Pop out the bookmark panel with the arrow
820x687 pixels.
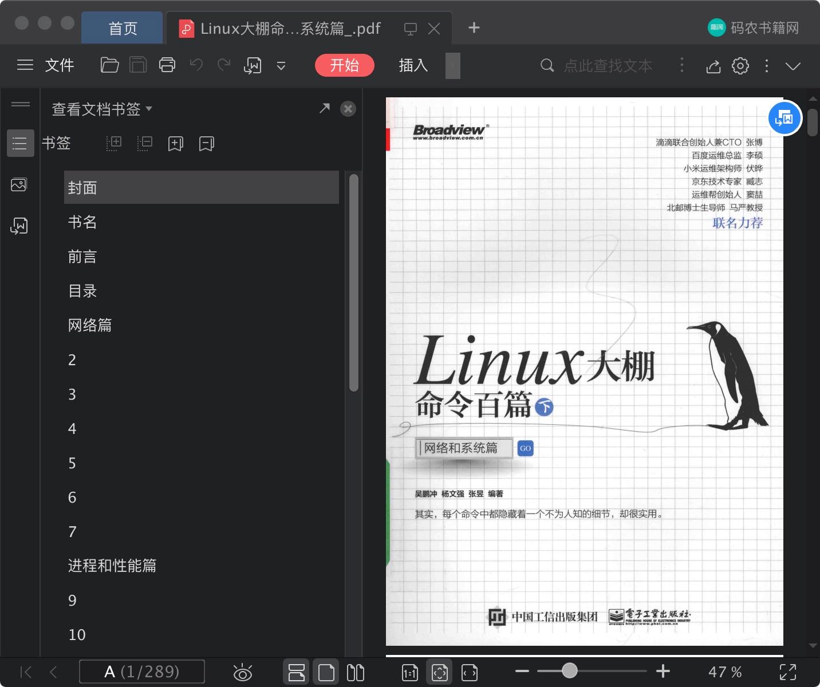tap(325, 108)
